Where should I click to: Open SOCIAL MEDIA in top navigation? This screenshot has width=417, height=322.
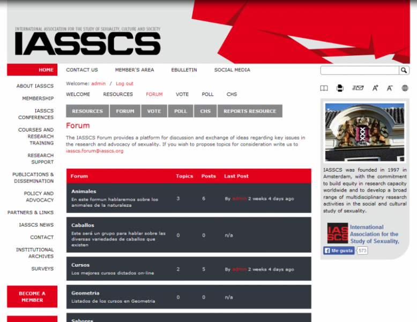point(232,70)
